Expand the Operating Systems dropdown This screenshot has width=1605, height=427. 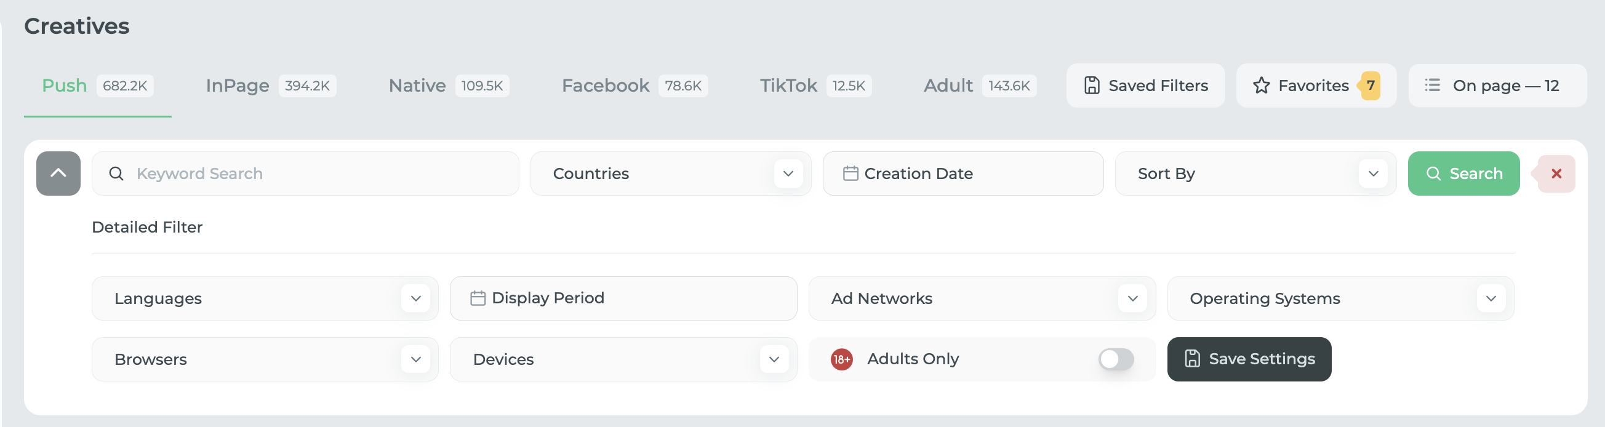1340,298
